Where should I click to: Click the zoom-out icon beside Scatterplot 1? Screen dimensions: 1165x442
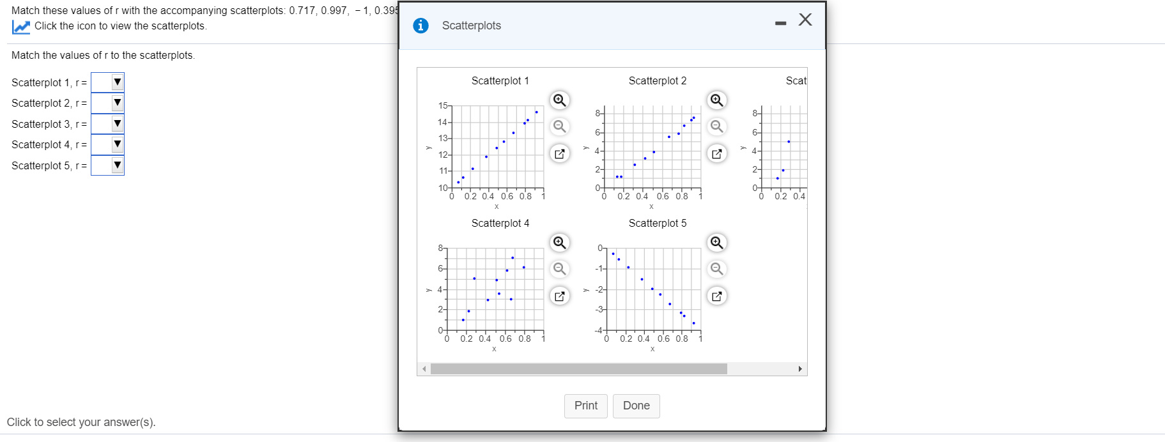click(x=559, y=126)
